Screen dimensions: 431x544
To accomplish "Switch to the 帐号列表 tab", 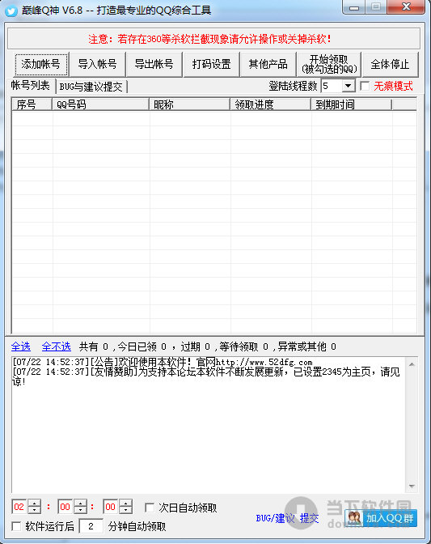I will (x=31, y=86).
